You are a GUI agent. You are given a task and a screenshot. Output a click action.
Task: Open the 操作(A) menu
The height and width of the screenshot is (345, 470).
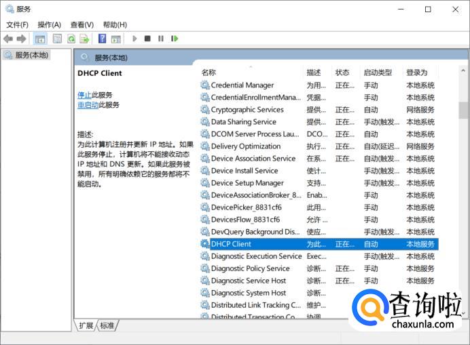tap(49, 24)
